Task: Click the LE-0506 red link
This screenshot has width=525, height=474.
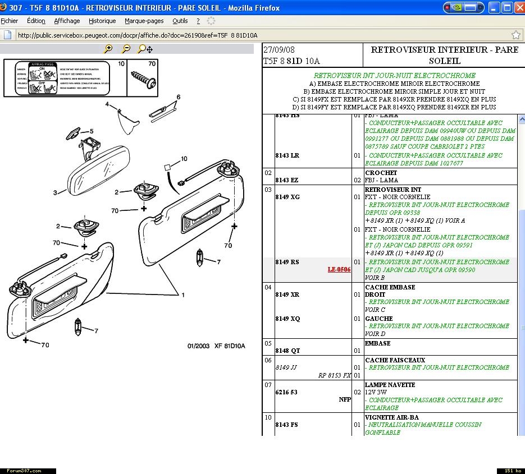Action: point(339,269)
